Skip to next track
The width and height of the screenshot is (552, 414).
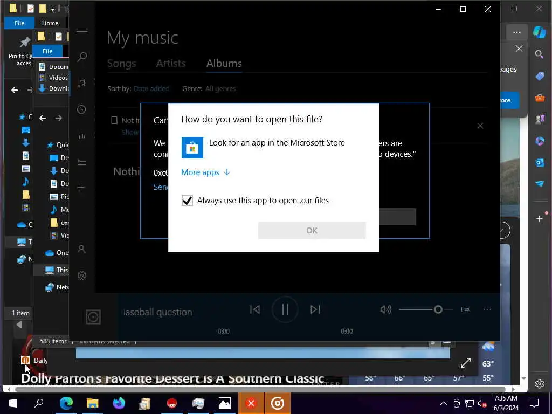315,309
